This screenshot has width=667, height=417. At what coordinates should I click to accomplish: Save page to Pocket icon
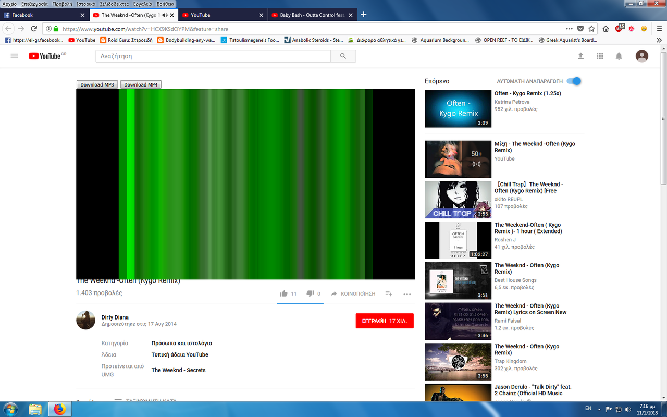(x=580, y=29)
